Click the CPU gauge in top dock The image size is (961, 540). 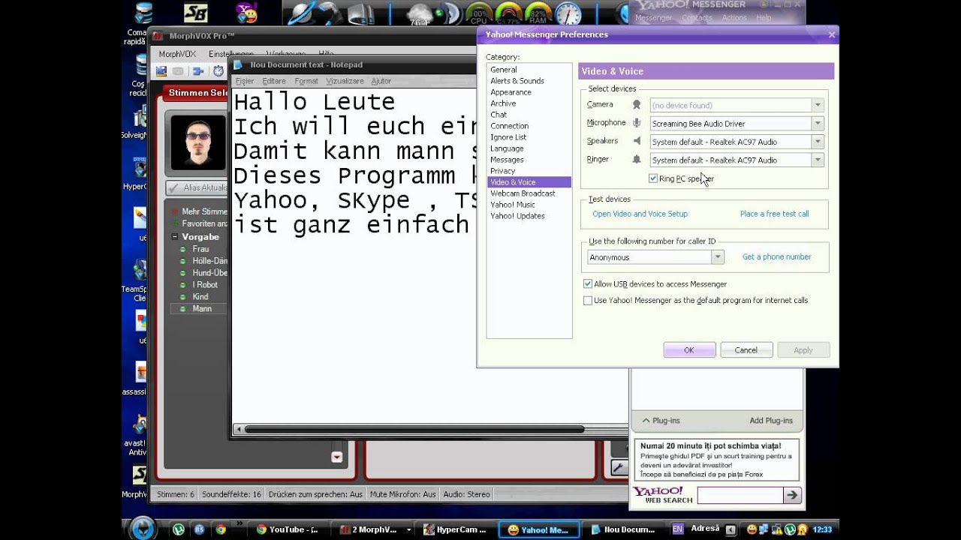click(477, 14)
